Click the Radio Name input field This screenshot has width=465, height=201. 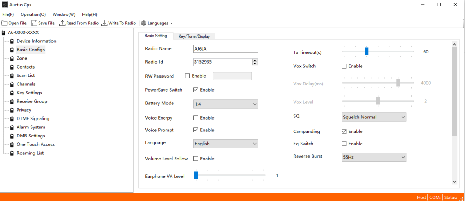226,49
